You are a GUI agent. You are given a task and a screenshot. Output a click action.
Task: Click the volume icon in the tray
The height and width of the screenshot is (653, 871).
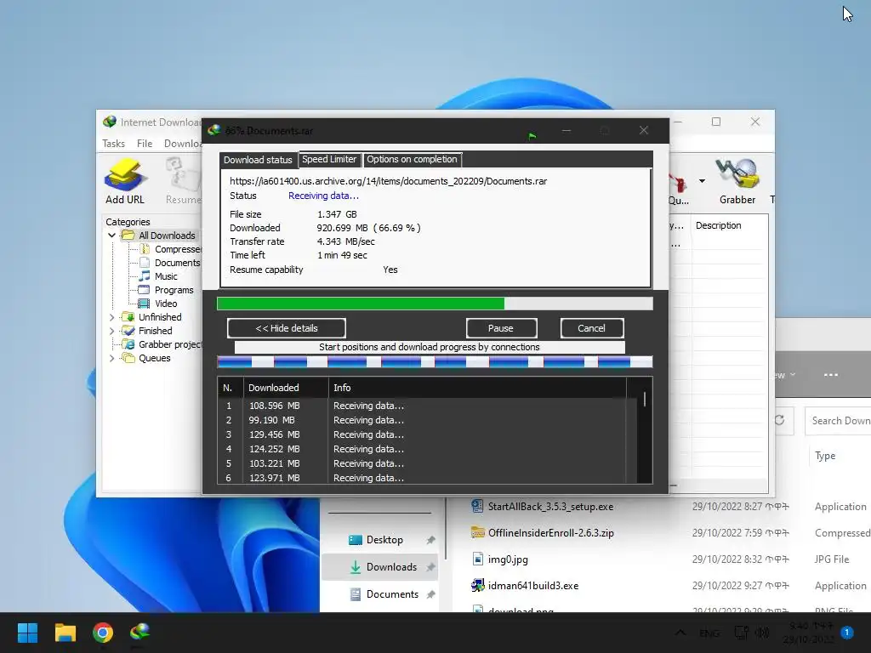[762, 633]
